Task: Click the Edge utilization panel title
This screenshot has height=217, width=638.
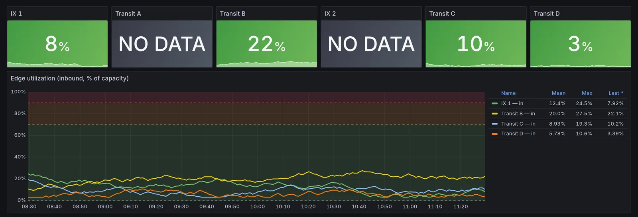Action: tap(70, 78)
